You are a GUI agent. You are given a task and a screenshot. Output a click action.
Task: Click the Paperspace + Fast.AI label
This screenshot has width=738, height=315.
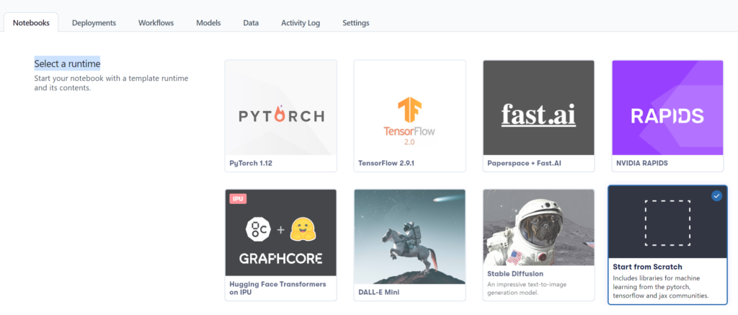click(525, 164)
